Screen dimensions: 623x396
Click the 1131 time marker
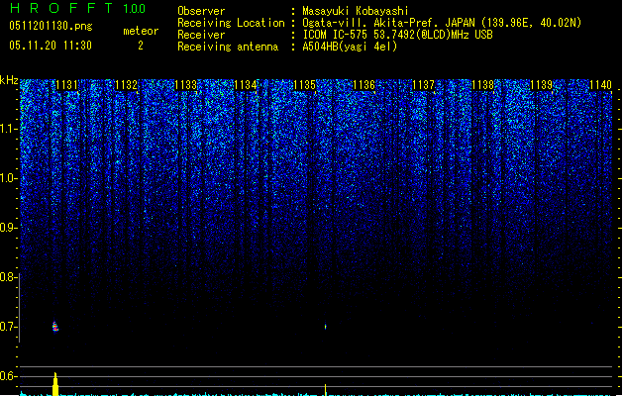click(66, 85)
